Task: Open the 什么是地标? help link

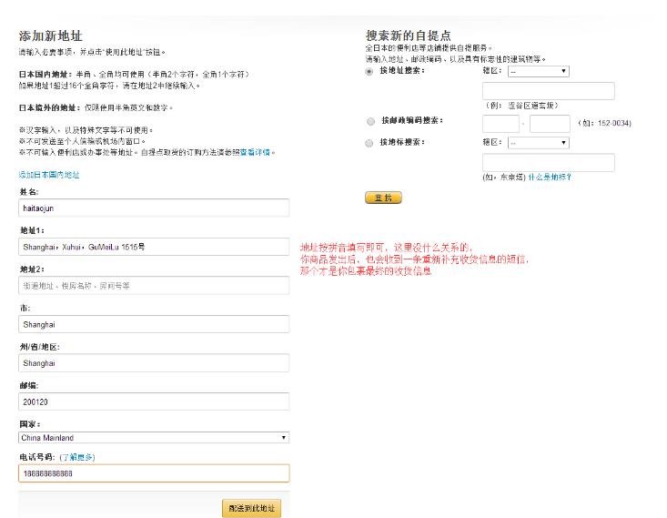Action: coord(550,178)
